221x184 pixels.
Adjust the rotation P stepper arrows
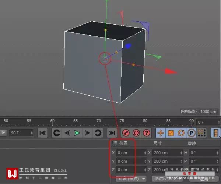click(217, 161)
